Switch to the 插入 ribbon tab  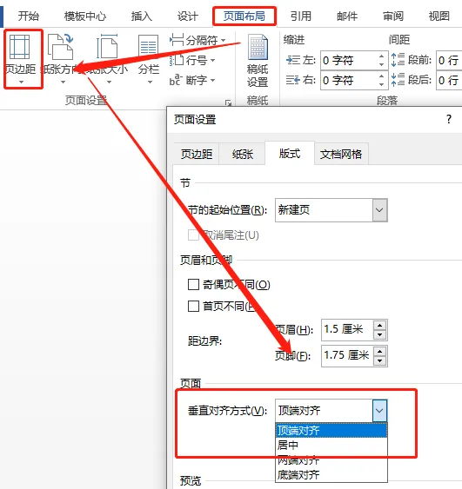tap(141, 16)
